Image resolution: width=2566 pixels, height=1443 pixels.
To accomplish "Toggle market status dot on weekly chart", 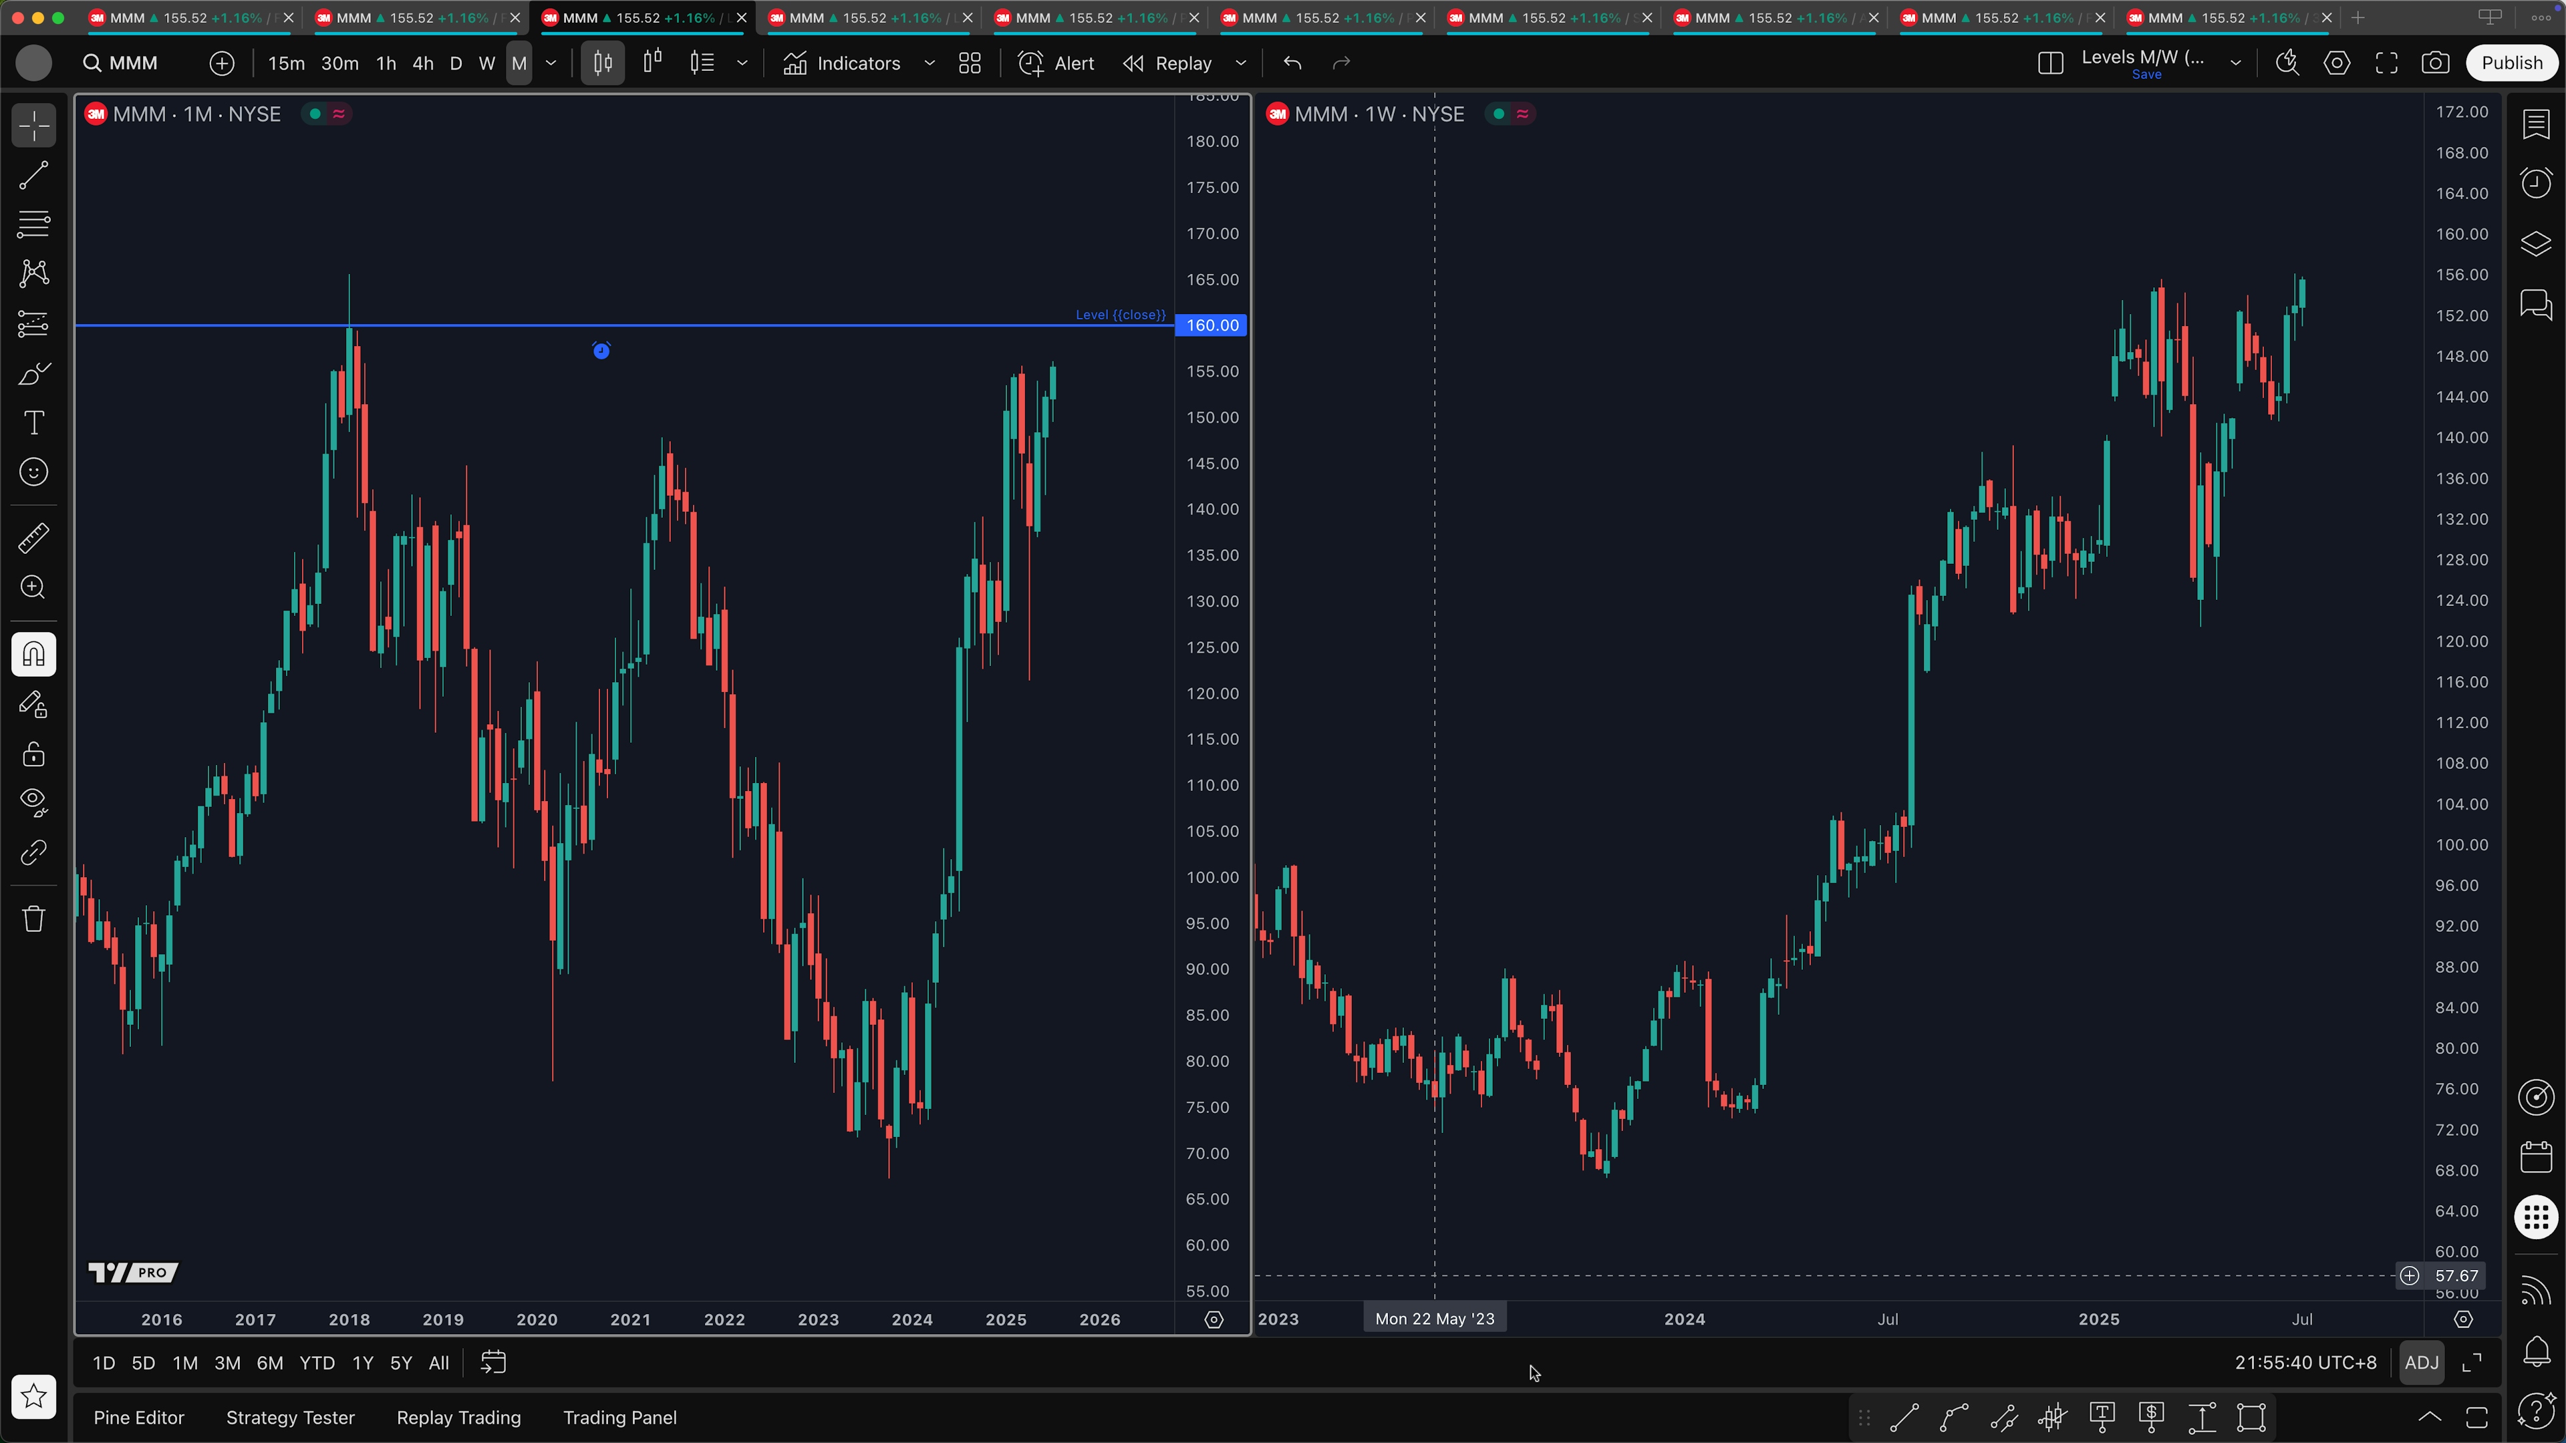I will pos(1498,114).
